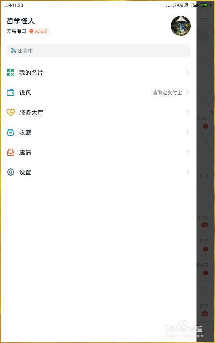Image resolution: width=215 pixels, height=343 pixels.
Task: Tap the airplane icon in status bar
Action: pos(14,51)
